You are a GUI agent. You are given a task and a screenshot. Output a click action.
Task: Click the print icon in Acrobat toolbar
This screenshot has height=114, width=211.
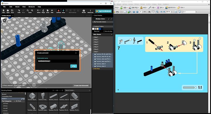point(117,12)
